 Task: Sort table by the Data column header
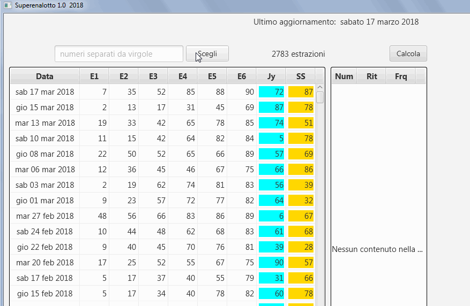[x=44, y=76]
